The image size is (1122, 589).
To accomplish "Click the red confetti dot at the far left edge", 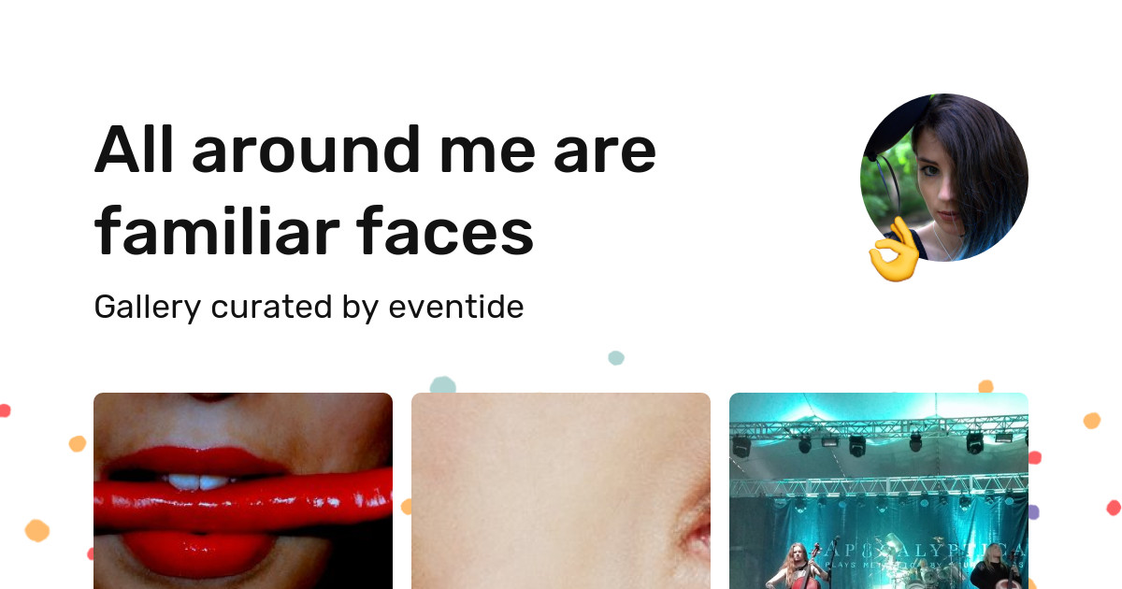I will click(x=5, y=410).
